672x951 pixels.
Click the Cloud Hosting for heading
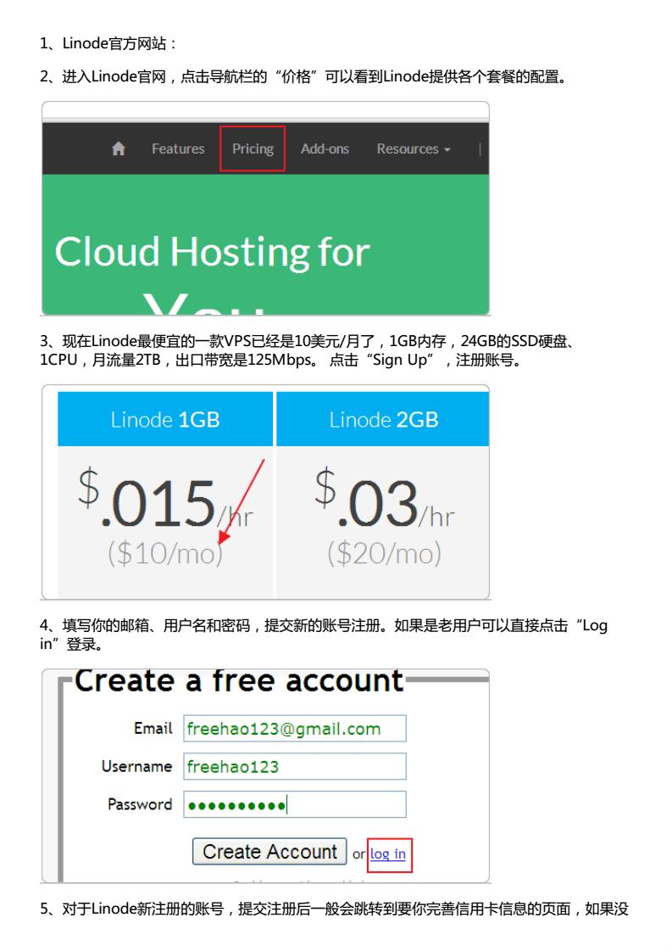(213, 251)
